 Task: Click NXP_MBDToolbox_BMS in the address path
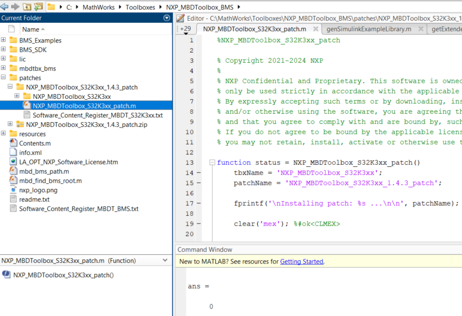tap(200, 7)
